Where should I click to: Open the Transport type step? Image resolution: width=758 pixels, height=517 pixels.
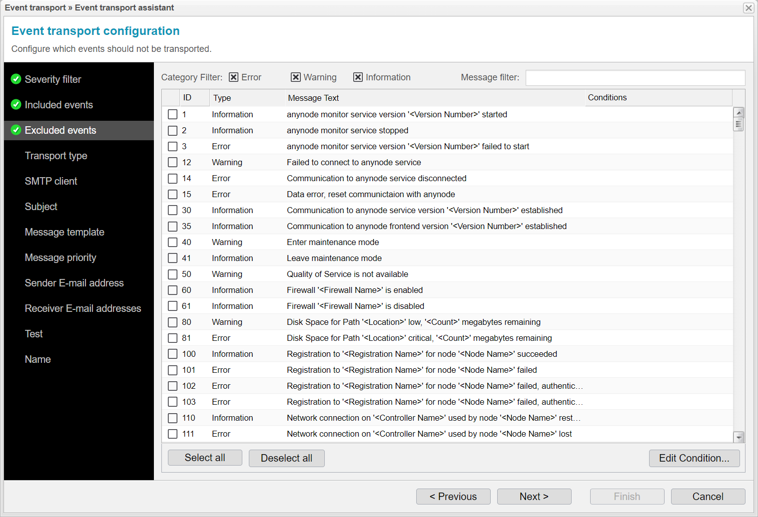tap(56, 156)
